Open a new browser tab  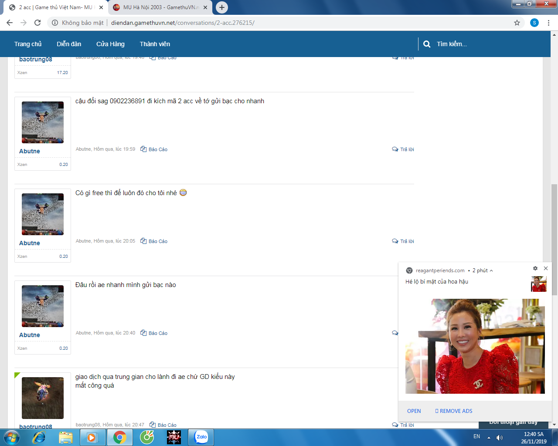coord(222,7)
